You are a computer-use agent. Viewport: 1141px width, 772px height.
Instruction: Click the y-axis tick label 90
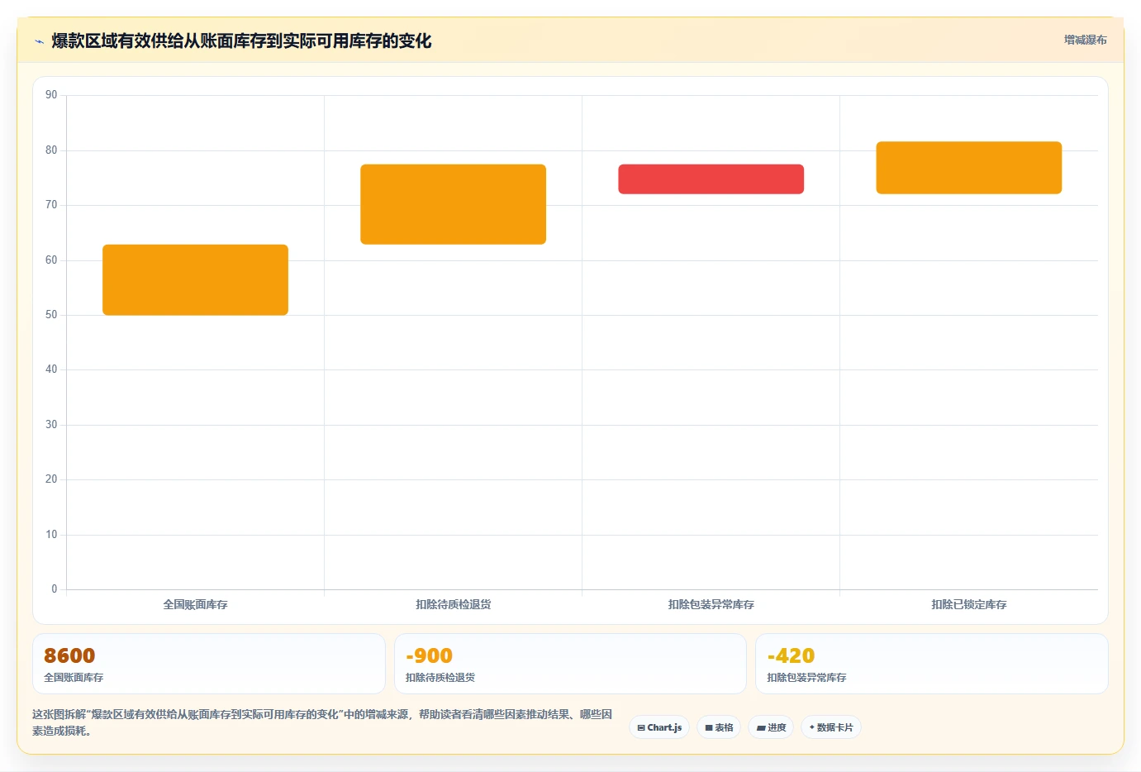tap(51, 95)
